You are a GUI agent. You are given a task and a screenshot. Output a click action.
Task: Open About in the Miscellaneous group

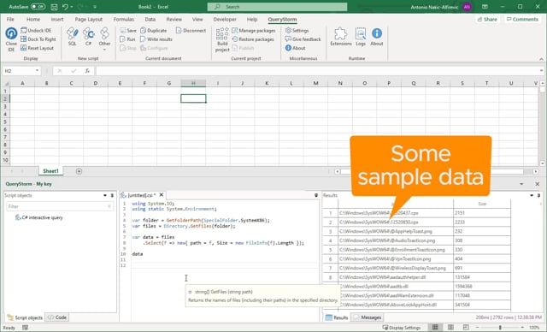(x=295, y=48)
